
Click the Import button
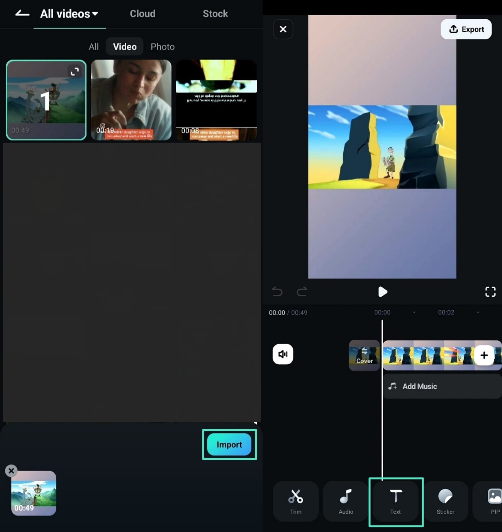229,444
